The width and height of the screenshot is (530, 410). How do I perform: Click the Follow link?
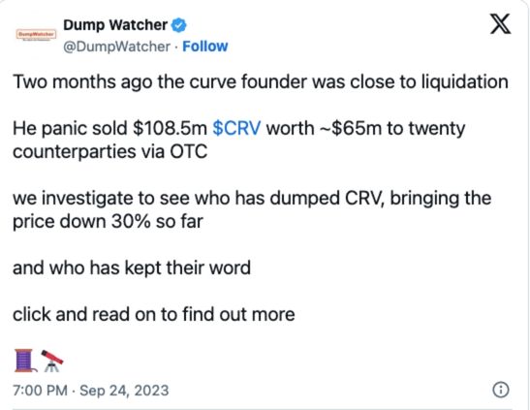point(205,47)
